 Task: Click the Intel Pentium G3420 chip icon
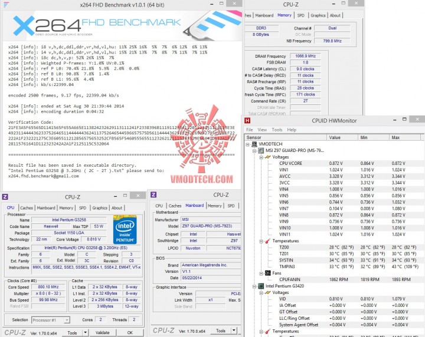[261, 286]
